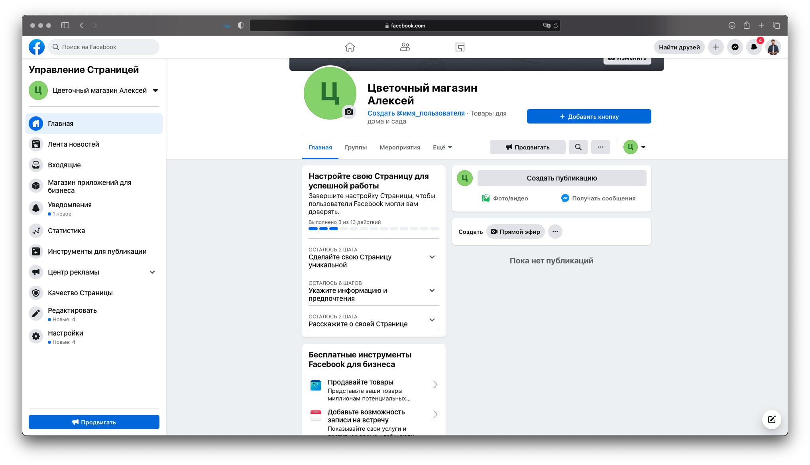Image resolution: width=810 pixels, height=465 pixels.
Task: Open Уведомления sidebar item
Action: pyautogui.click(x=94, y=208)
